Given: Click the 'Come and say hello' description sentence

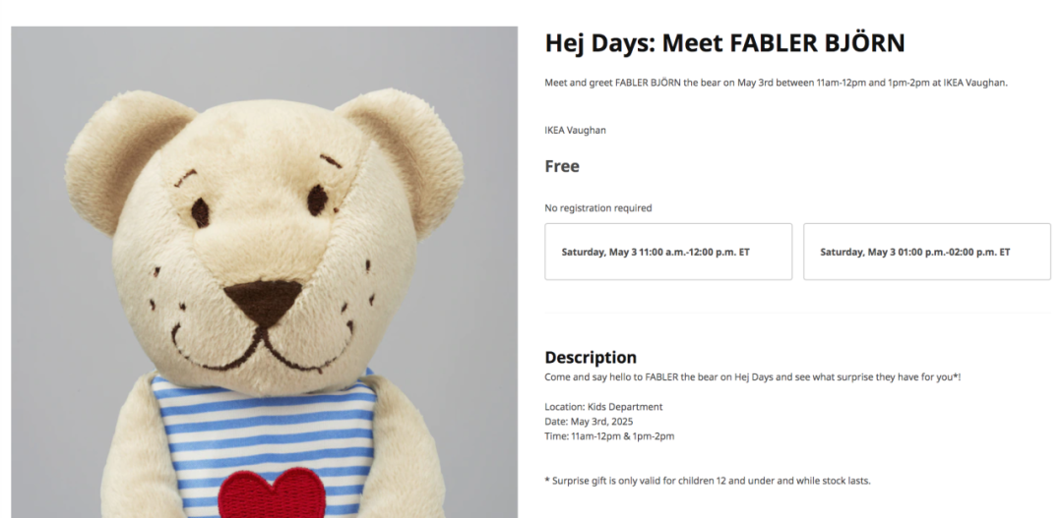Looking at the screenshot, I should point(753,377).
